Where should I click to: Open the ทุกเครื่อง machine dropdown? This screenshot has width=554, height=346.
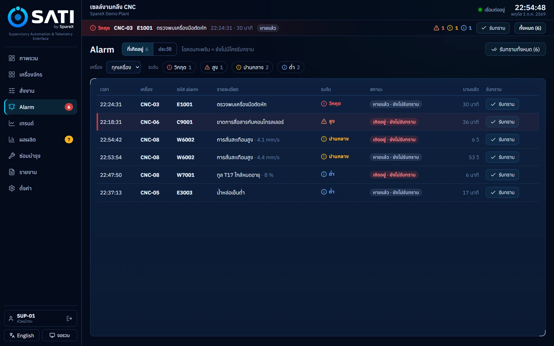point(123,67)
